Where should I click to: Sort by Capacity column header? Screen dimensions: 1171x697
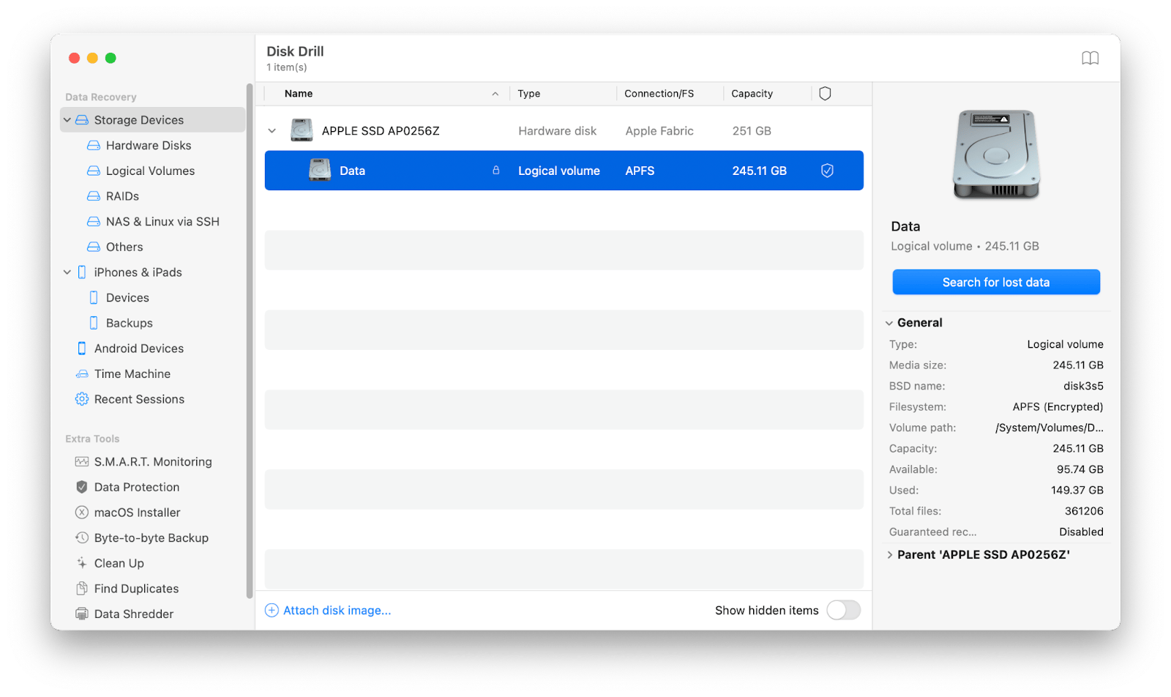pyautogui.click(x=752, y=94)
